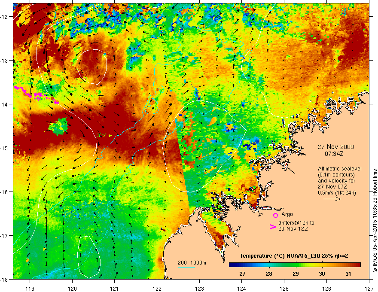Click the '200 1000m' depth contour label
The height and width of the screenshot is (292, 378).
tap(192, 263)
